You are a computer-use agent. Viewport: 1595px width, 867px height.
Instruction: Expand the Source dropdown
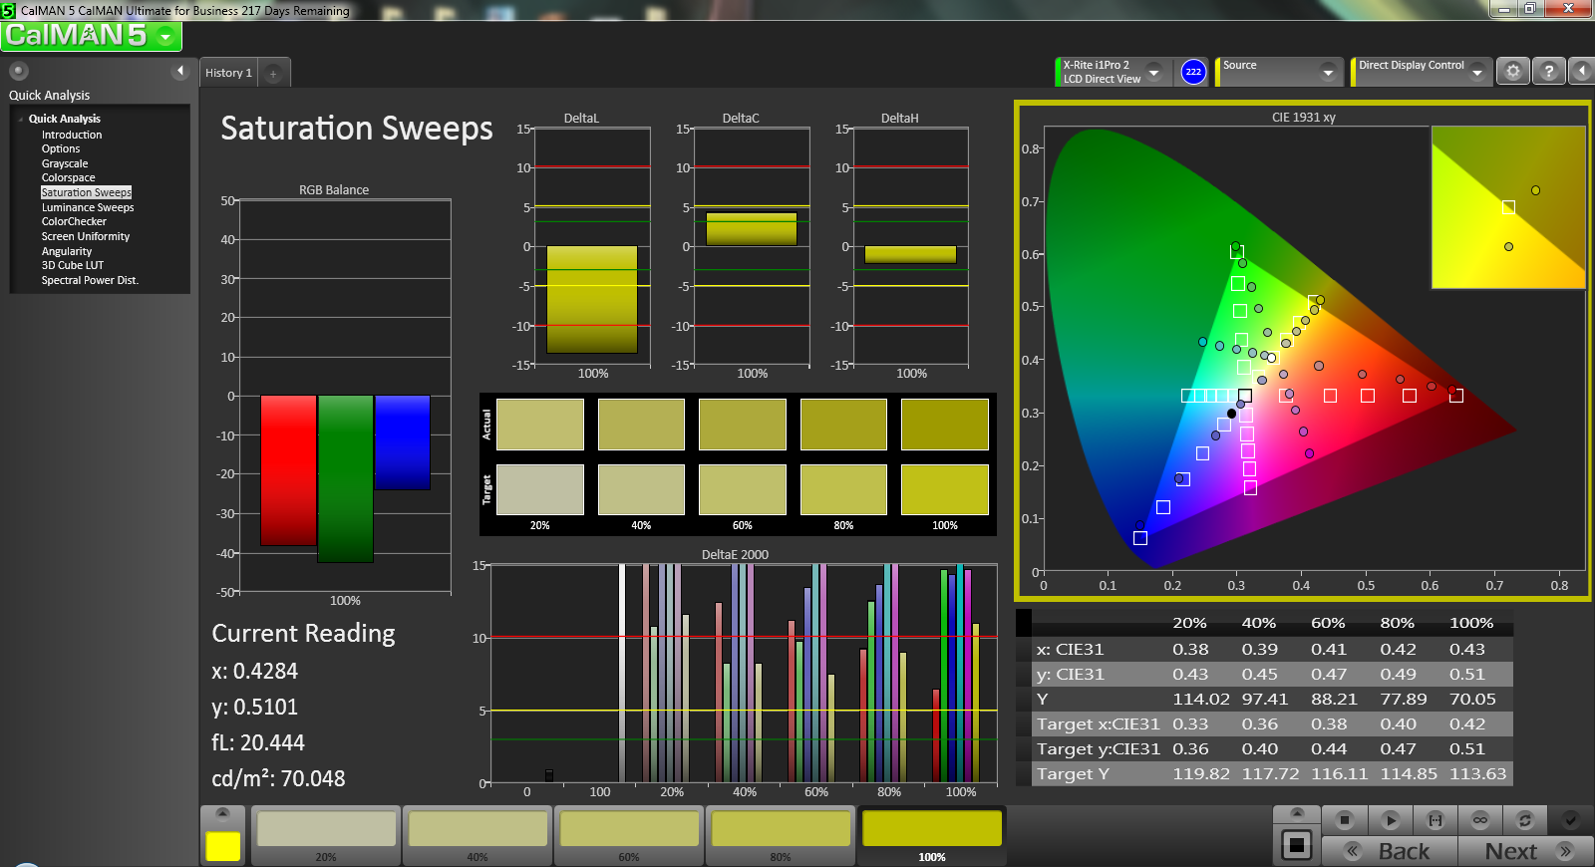point(1327,72)
